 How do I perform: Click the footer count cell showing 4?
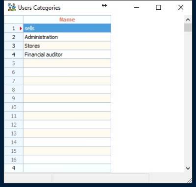point(14,168)
